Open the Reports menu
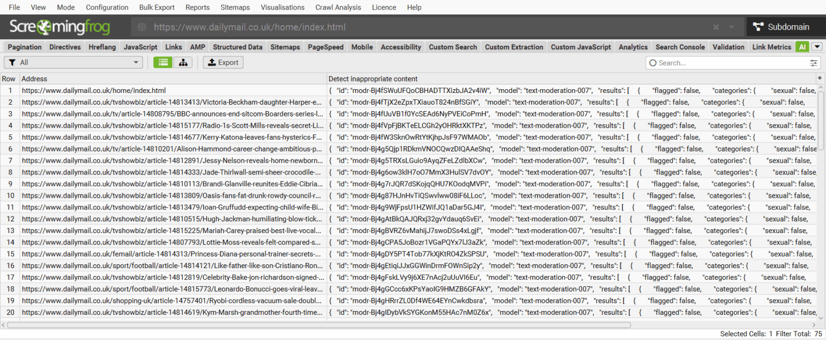Screen dimensions: 826x340 tap(197, 8)
